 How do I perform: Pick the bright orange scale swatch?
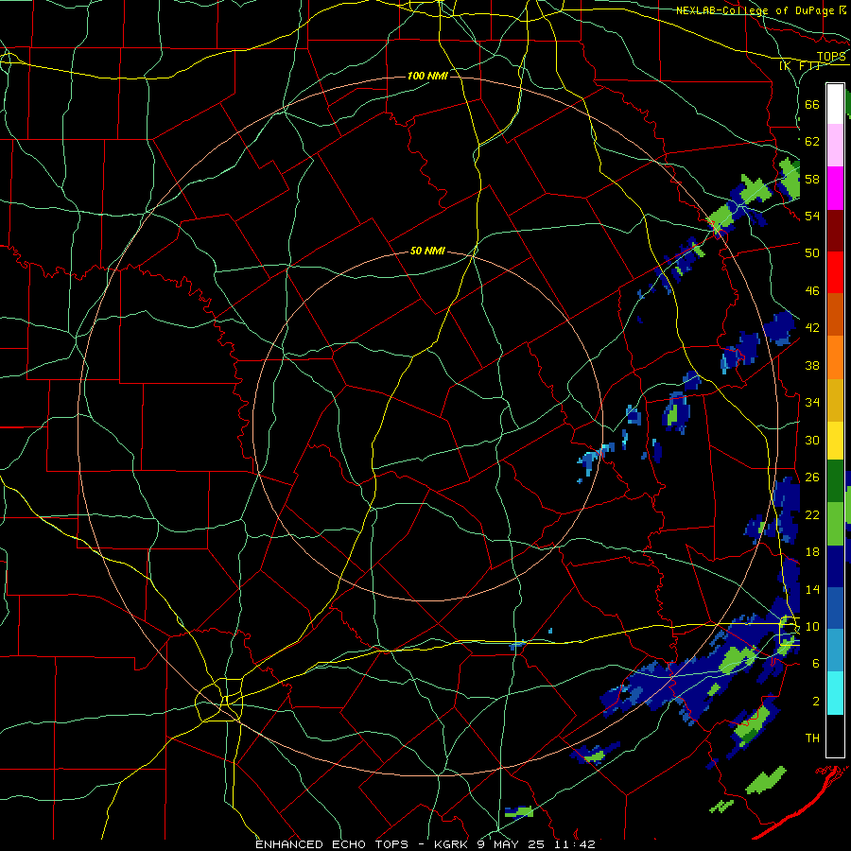pos(835,356)
